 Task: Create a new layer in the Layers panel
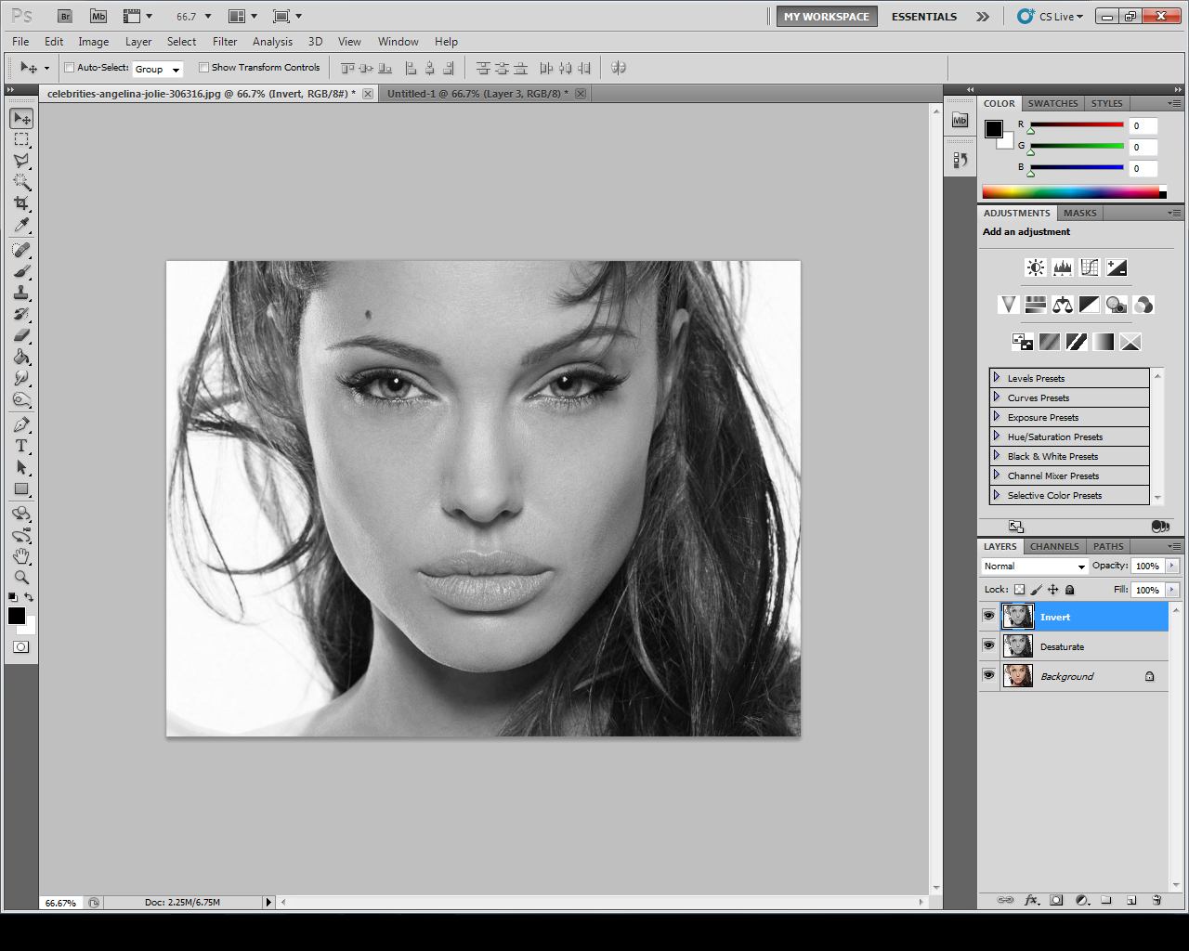(x=1131, y=899)
